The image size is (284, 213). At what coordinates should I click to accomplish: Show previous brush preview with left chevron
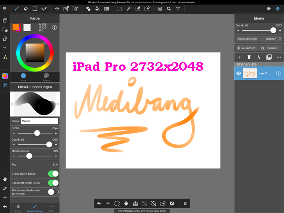(12, 104)
